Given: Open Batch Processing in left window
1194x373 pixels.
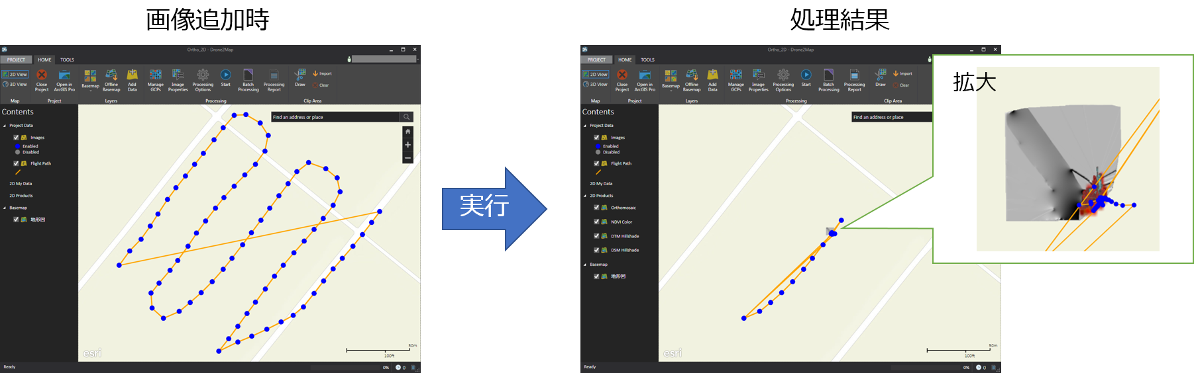Looking at the screenshot, I should 248,80.
